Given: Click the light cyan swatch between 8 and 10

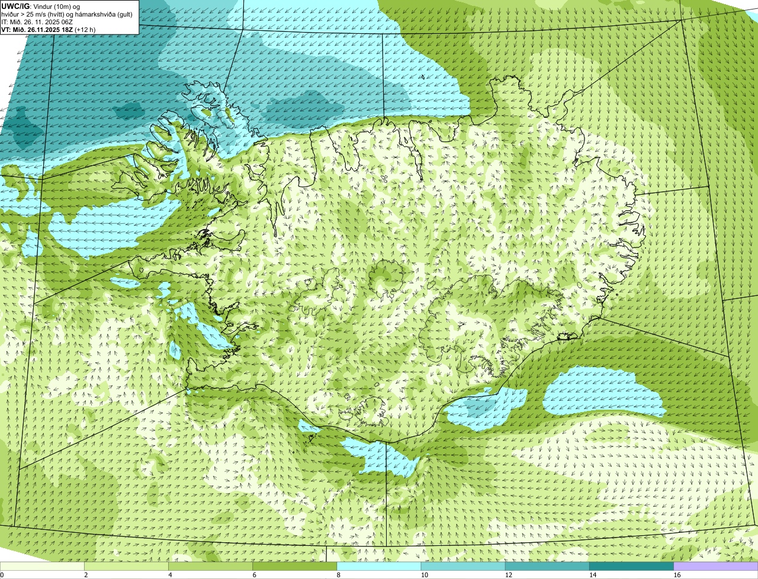Looking at the screenshot, I should click(379, 567).
